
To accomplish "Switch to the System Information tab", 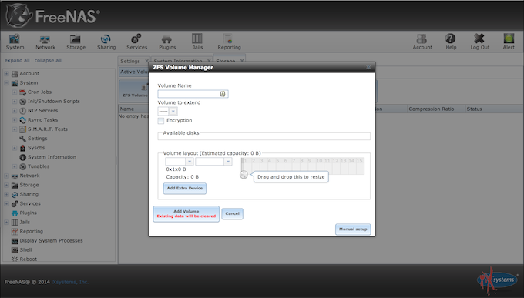I will pyautogui.click(x=178, y=61).
